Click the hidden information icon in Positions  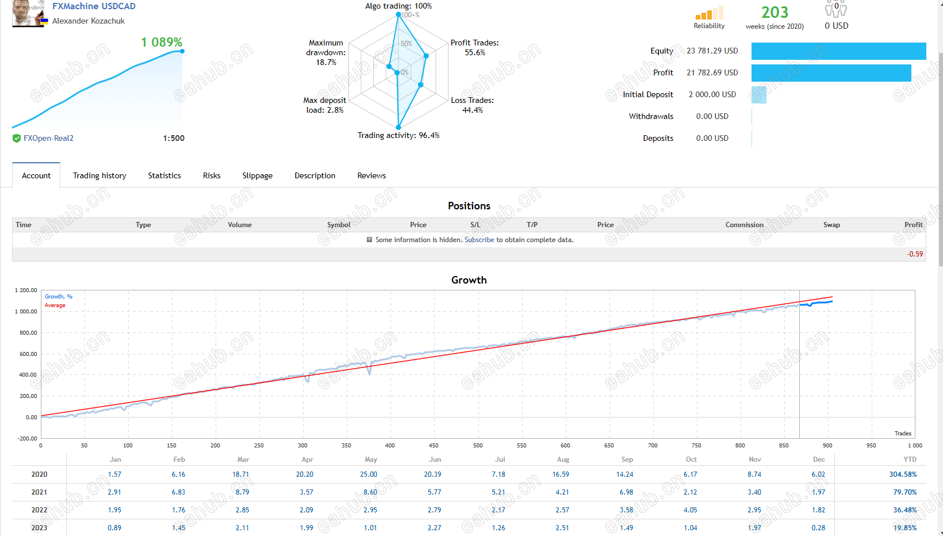(x=369, y=240)
